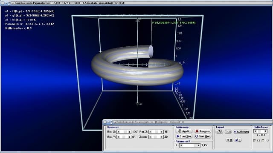The image size is (273, 153).
Task: Click the S layout button
Action: (x=238, y=140)
